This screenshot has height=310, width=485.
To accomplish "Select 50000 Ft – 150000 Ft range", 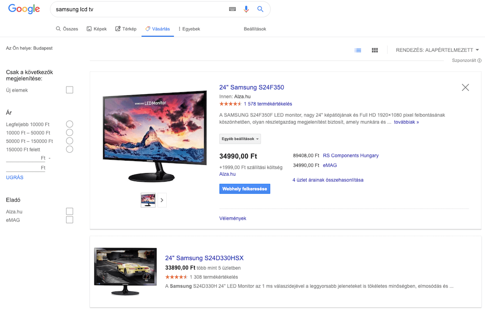I will [x=70, y=141].
